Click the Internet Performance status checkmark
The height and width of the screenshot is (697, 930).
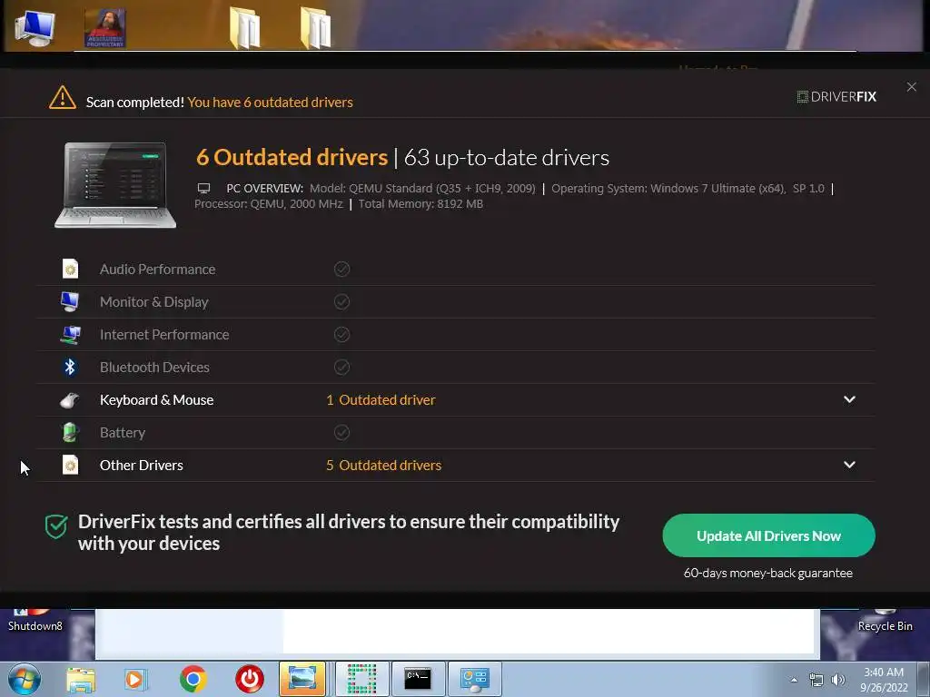(x=341, y=334)
